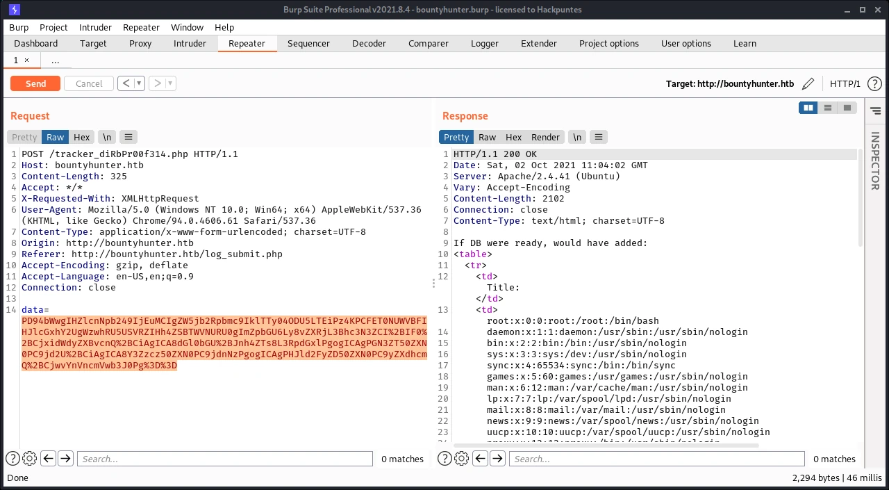Open Request search settings gear icon

pos(29,459)
